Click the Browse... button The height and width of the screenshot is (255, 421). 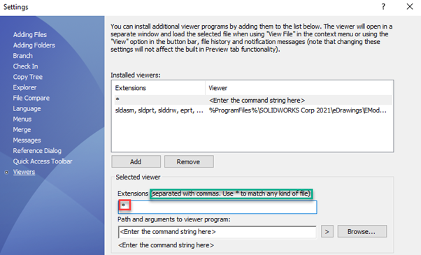point(362,231)
